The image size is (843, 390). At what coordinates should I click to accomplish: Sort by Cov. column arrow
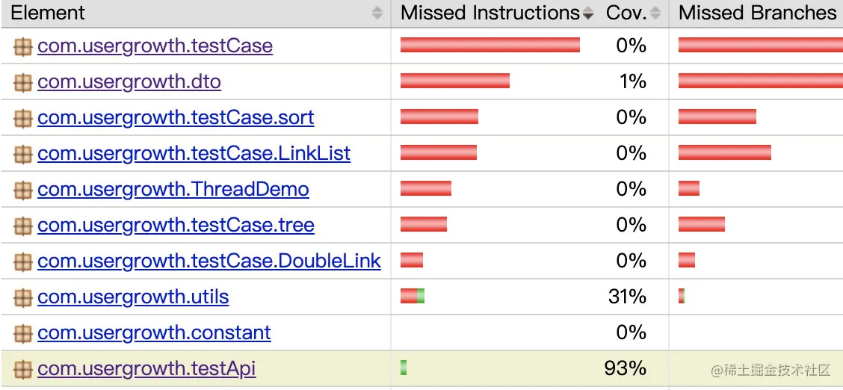(x=655, y=13)
